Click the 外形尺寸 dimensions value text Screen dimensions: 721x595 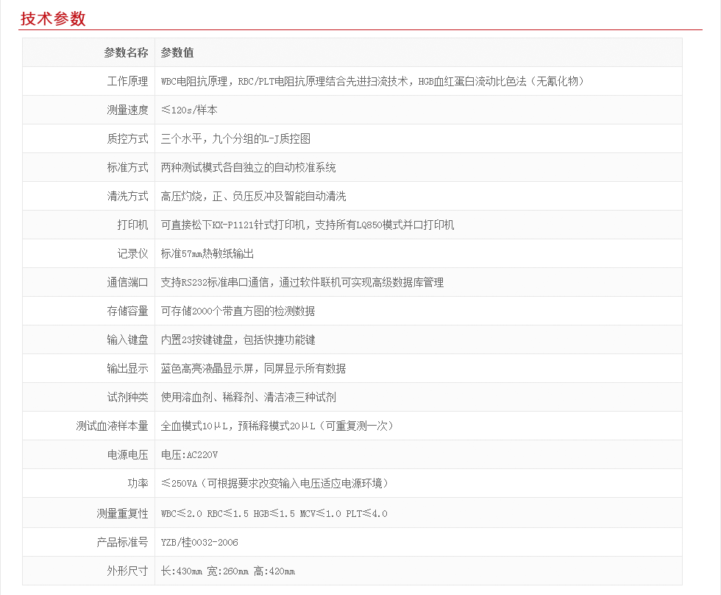[227, 571]
